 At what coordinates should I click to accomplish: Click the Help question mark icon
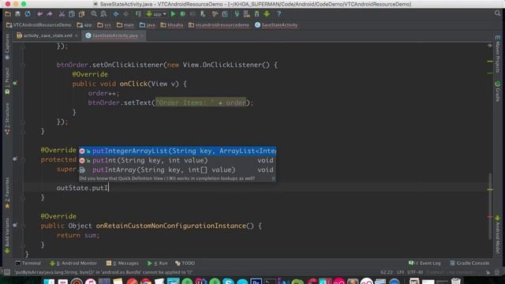(279, 14)
